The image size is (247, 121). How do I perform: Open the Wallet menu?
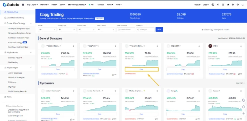(198, 5)
